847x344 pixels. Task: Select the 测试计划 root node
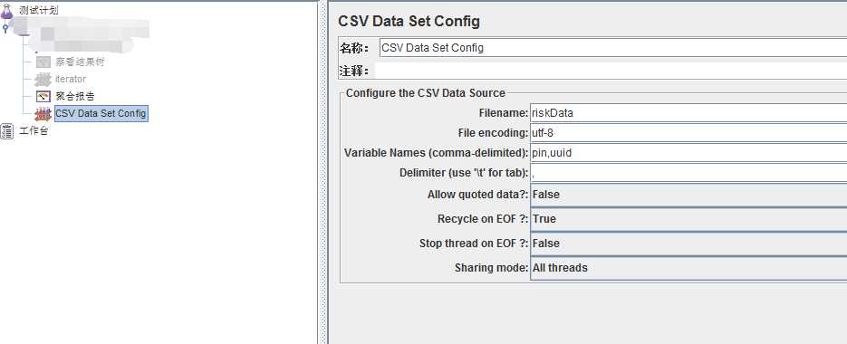[x=39, y=10]
